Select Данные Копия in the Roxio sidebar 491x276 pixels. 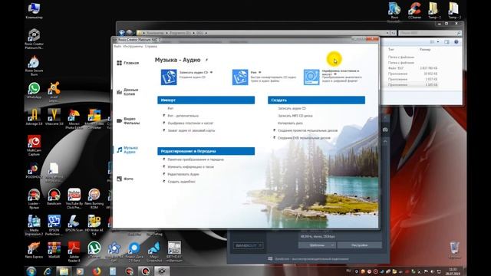pyautogui.click(x=128, y=92)
